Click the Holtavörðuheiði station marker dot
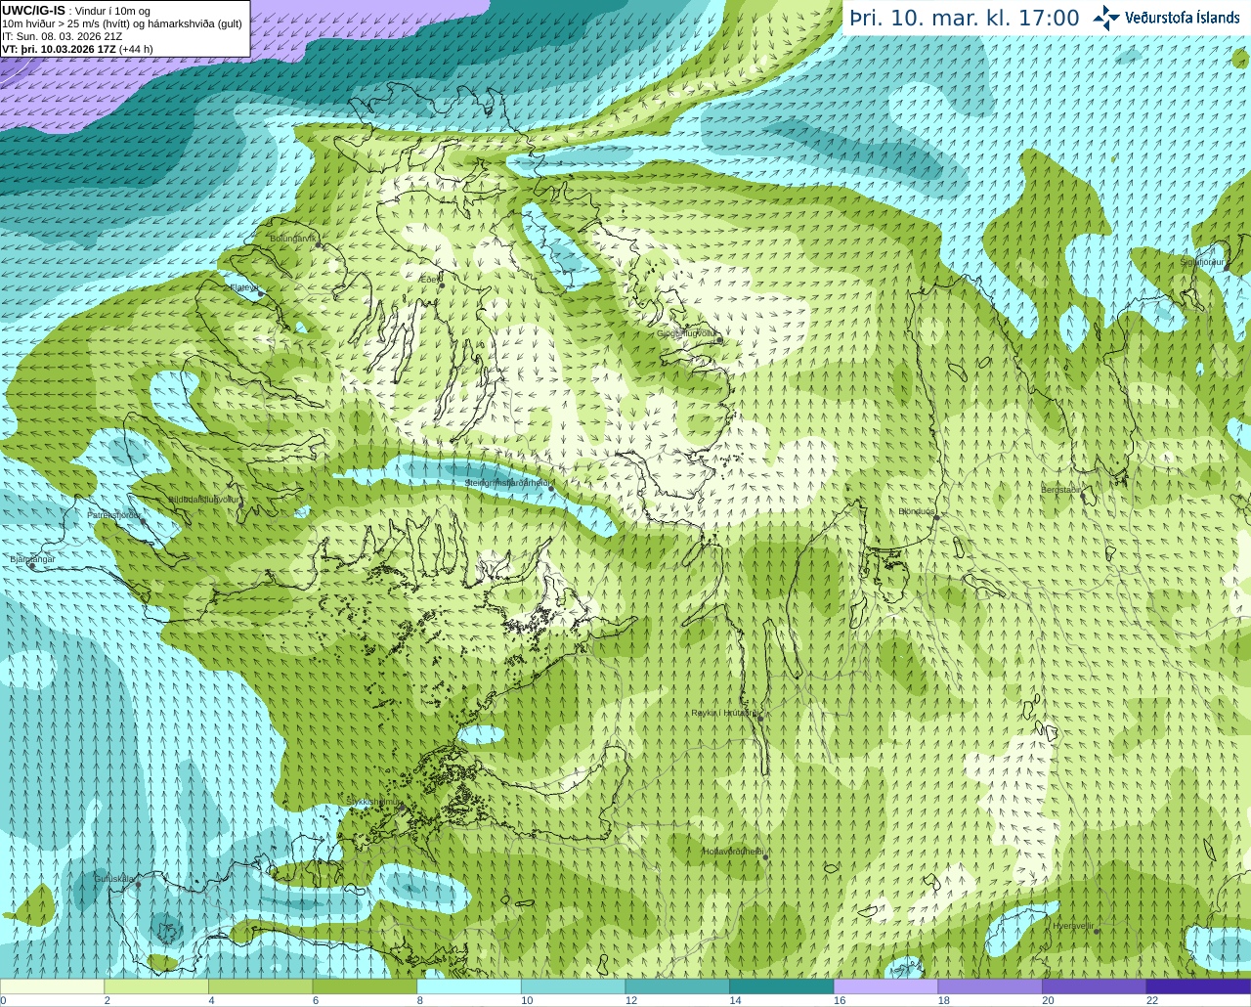The image size is (1251, 1007). (x=766, y=857)
